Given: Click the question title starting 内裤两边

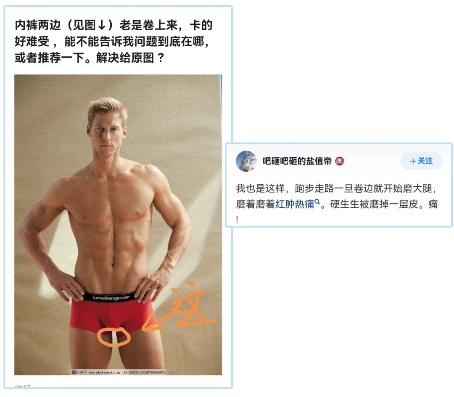Looking at the screenshot, I should point(113,41).
